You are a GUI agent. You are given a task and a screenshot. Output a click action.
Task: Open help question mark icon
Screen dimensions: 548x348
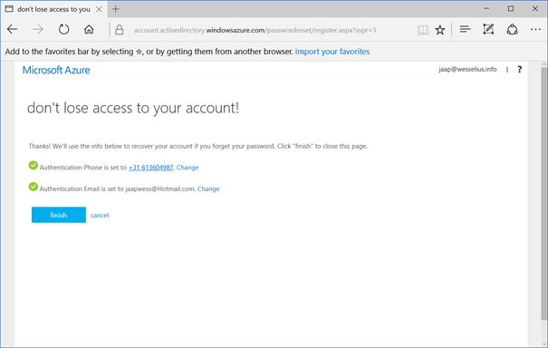(x=519, y=69)
